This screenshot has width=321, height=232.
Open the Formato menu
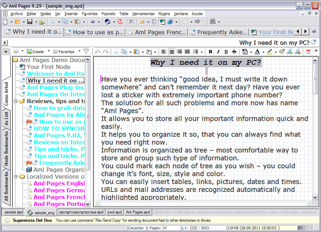[108, 14]
